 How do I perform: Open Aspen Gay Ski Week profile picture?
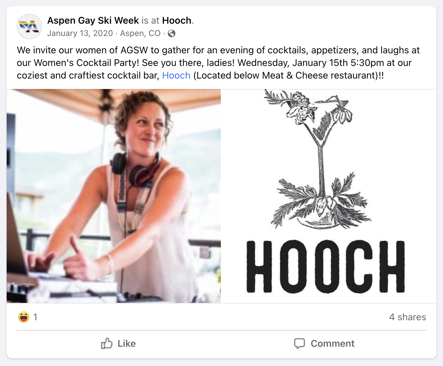[x=29, y=27]
